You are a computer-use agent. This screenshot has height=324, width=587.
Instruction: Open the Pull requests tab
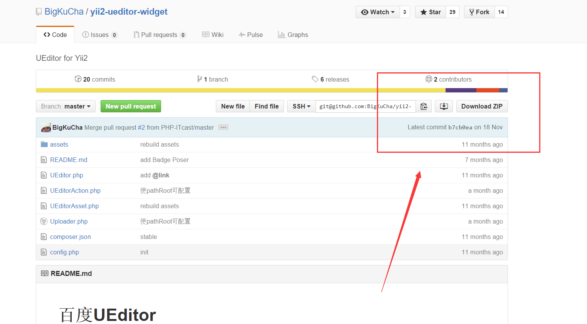coord(160,35)
